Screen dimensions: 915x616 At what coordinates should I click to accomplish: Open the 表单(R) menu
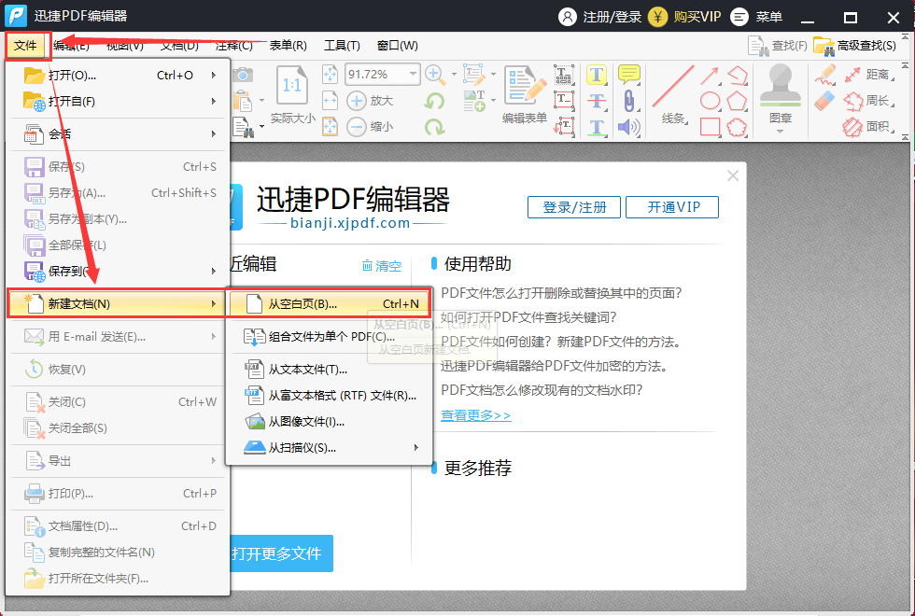pyautogui.click(x=288, y=46)
